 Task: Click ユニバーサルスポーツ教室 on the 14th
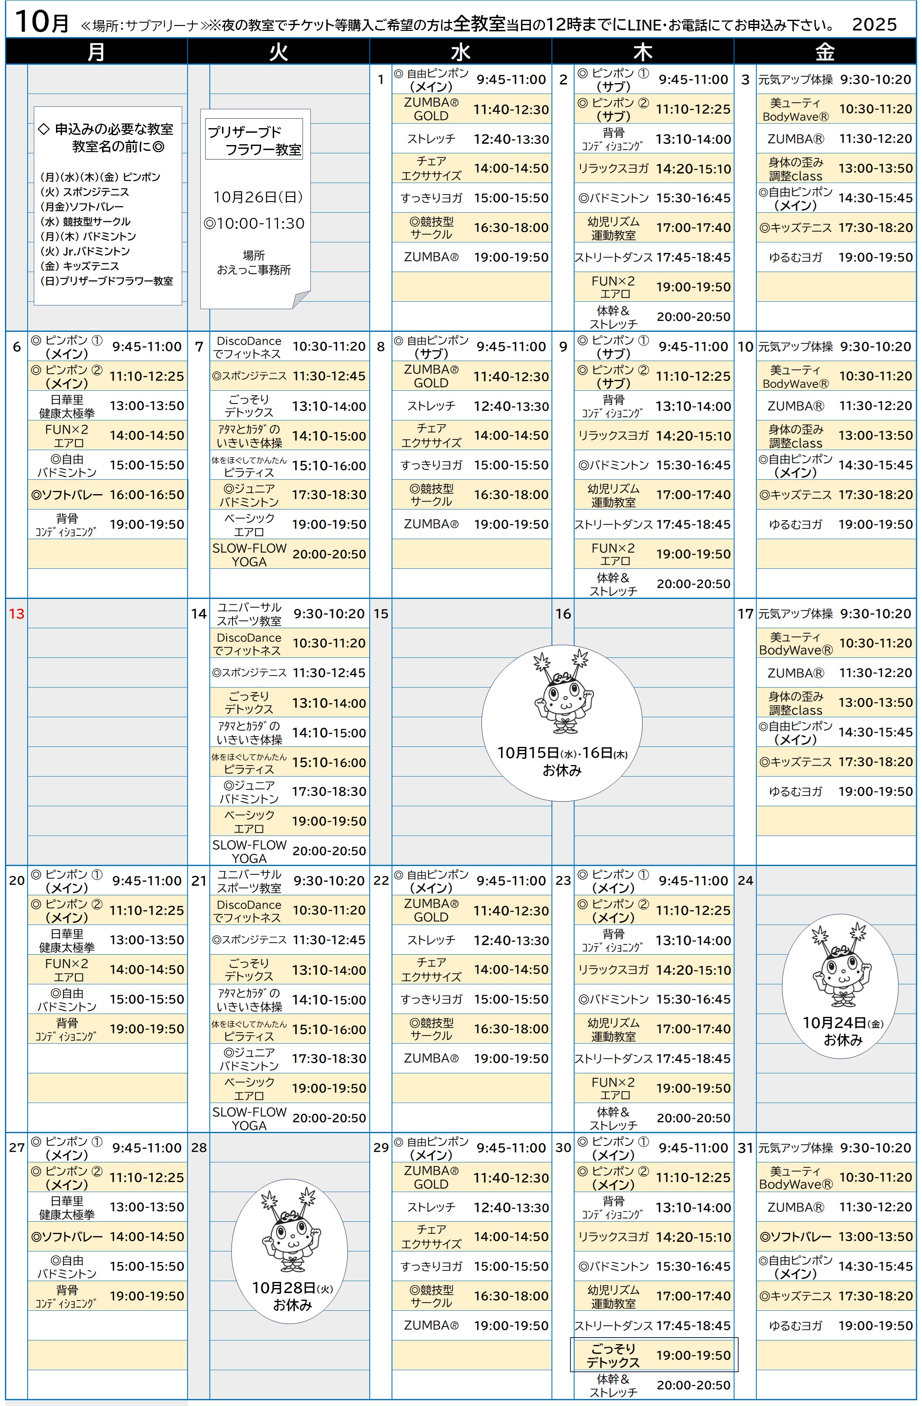[x=249, y=614]
